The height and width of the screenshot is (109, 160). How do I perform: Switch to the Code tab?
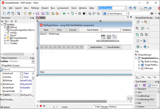(x=97, y=107)
